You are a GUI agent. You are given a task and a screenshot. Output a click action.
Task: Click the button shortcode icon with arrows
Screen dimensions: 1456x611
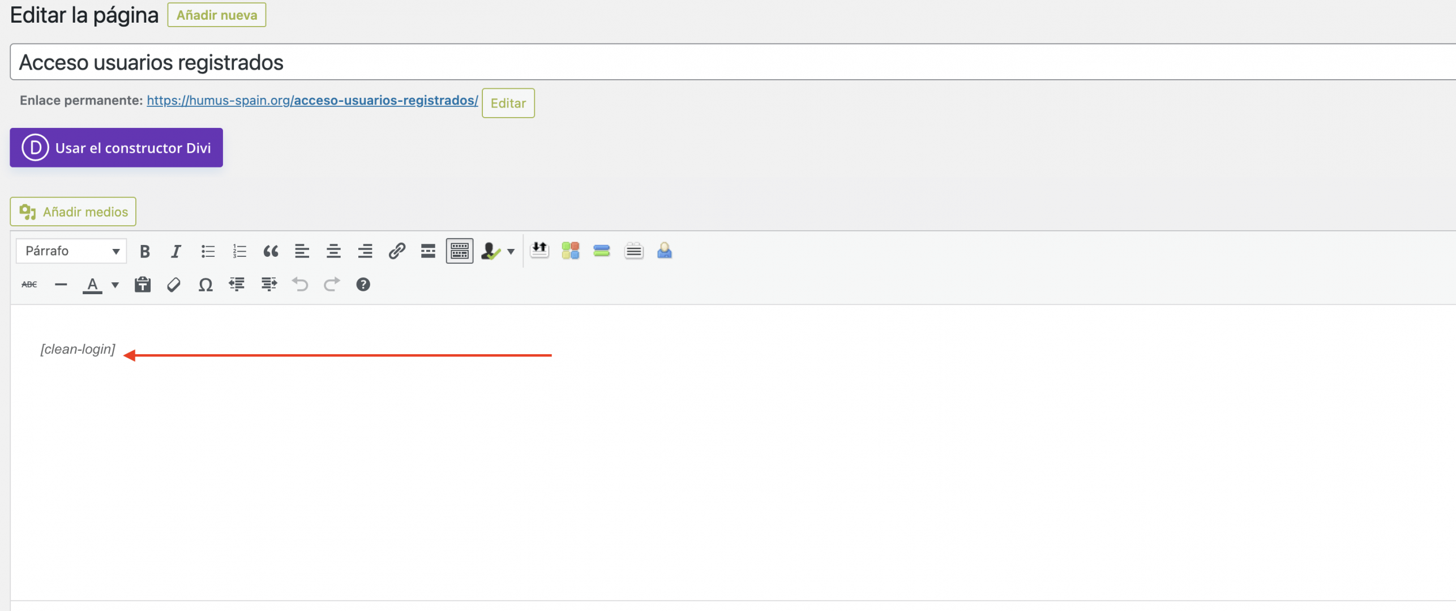pos(539,250)
